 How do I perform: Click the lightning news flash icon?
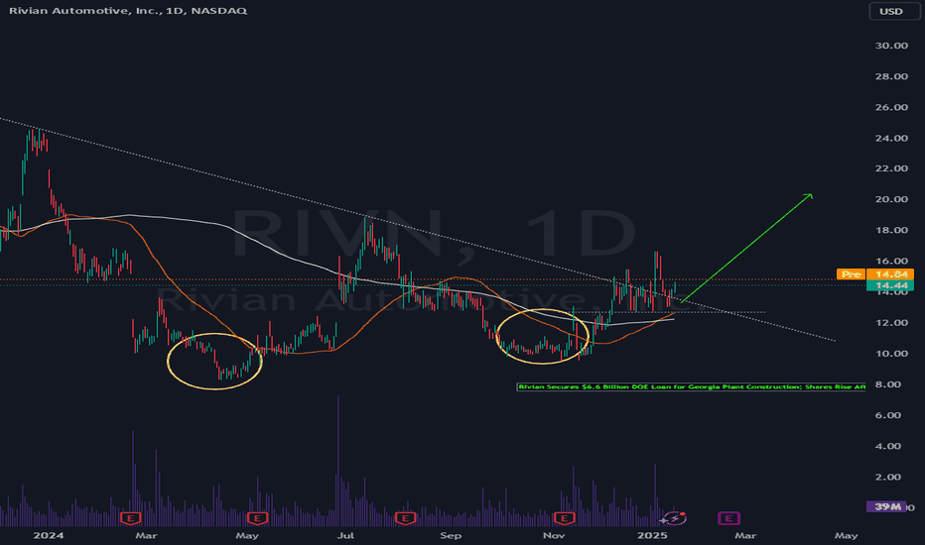click(x=674, y=518)
